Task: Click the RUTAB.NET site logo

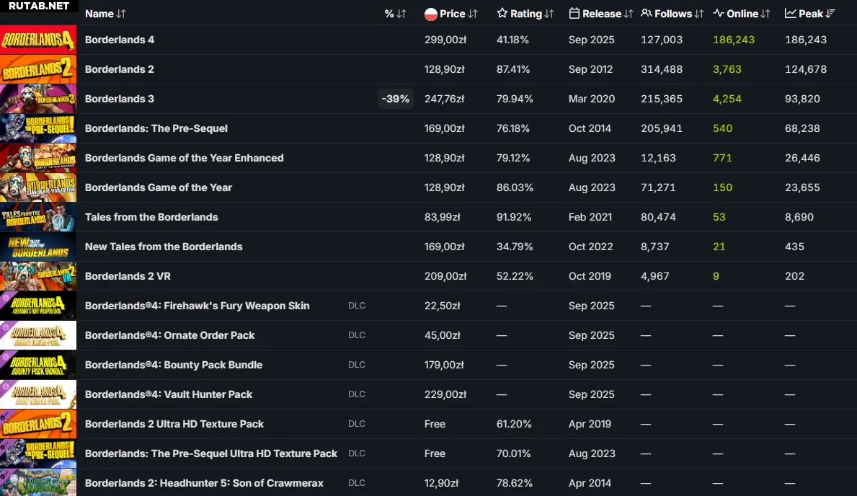Action: tap(39, 6)
